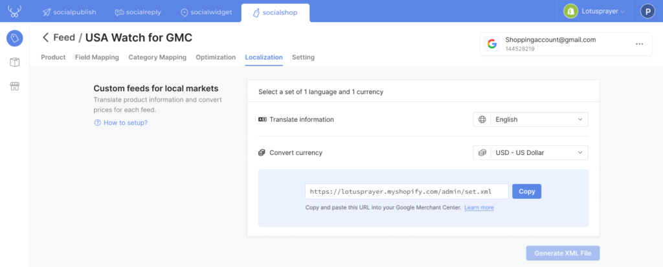Open the socialwidget tab

click(207, 12)
